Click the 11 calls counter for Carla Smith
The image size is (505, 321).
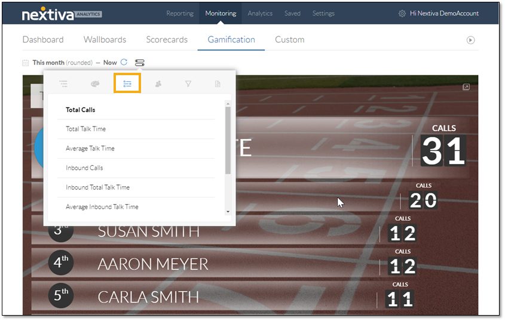coord(400,299)
